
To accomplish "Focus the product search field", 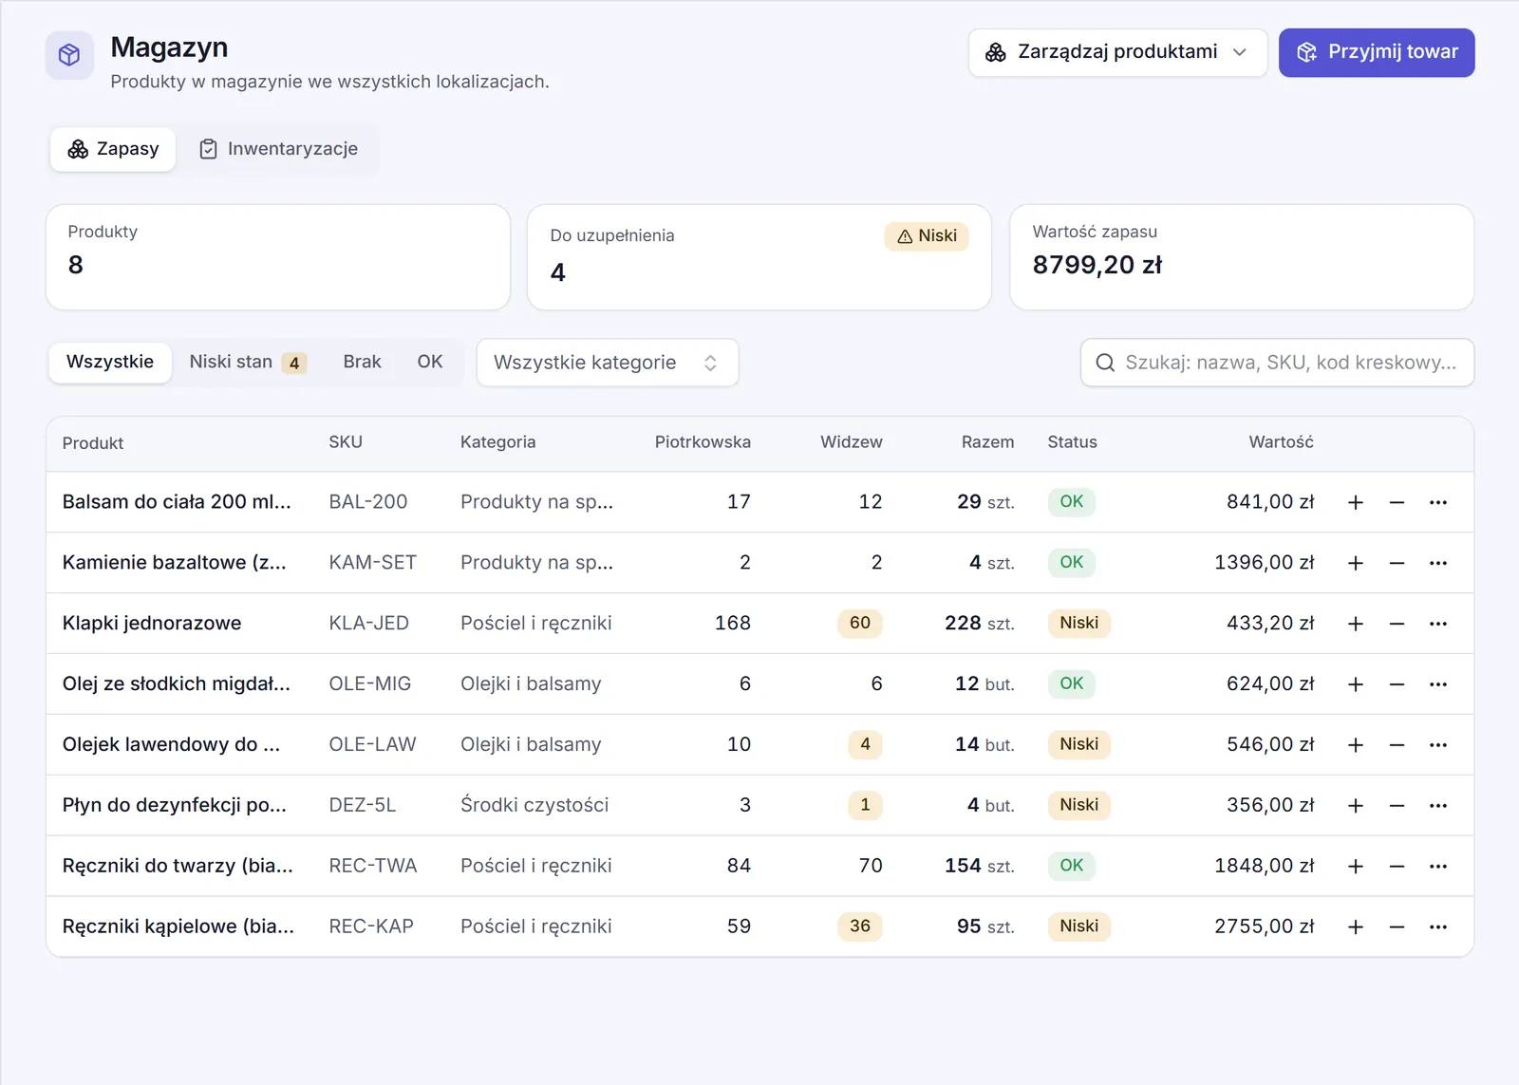I will click(1277, 363).
